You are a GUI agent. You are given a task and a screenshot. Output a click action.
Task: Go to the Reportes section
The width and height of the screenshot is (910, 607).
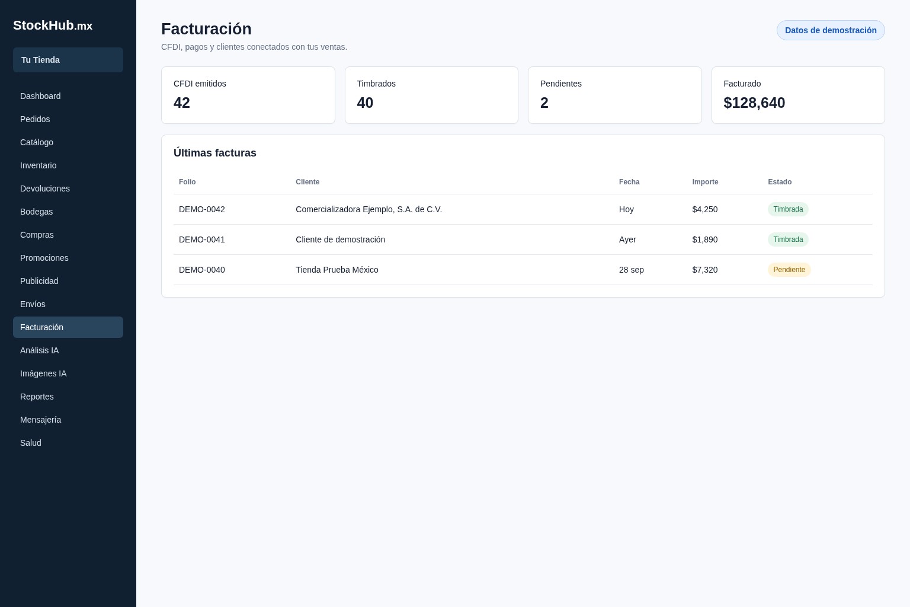click(68, 397)
